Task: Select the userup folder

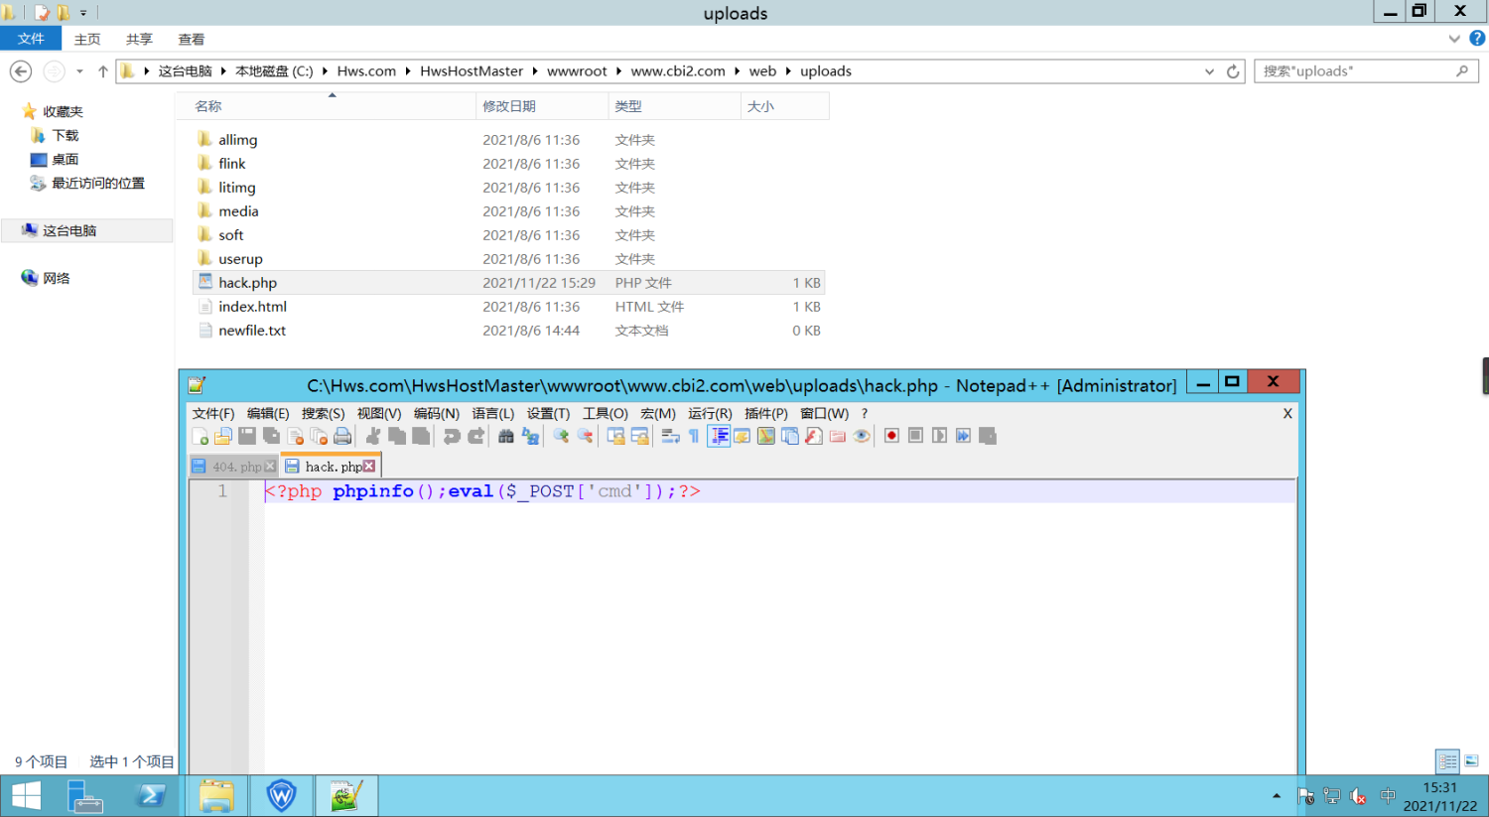Action: tap(240, 259)
